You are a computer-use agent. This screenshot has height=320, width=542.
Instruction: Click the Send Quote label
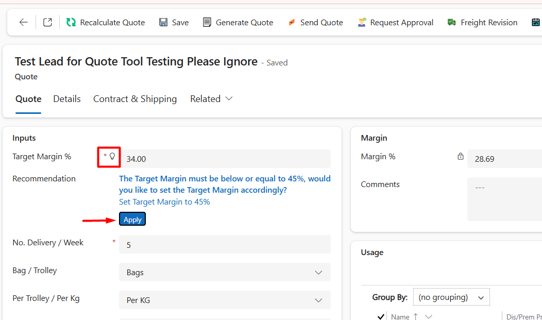pos(321,23)
